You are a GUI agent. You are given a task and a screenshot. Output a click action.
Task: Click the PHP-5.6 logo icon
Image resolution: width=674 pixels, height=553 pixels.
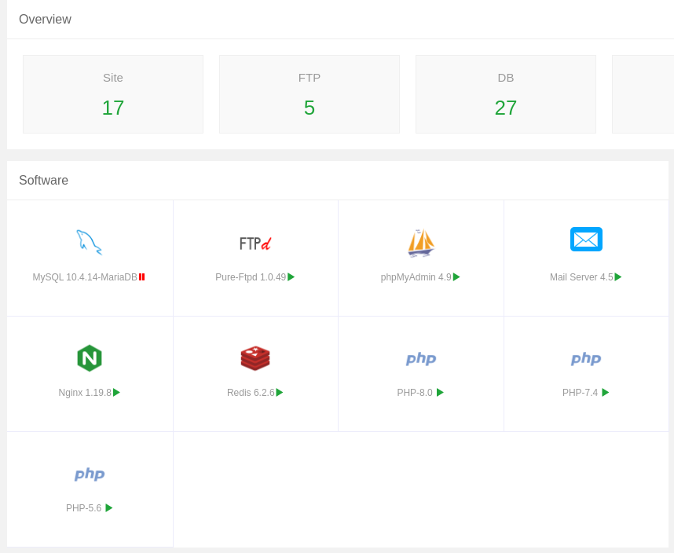tap(90, 474)
